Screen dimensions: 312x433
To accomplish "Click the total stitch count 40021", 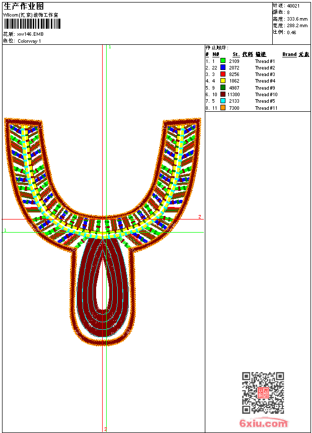I will point(293,6).
